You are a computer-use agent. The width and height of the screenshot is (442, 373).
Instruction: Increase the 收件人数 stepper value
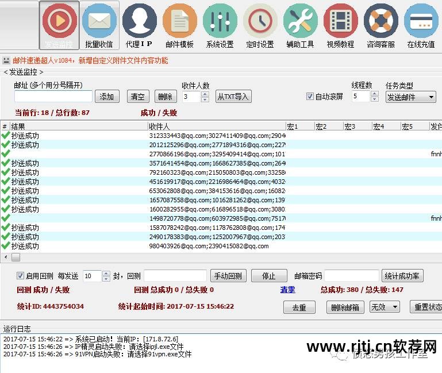[205, 94]
